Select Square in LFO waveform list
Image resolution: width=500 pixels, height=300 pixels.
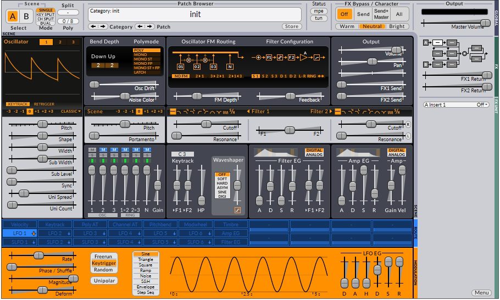click(146, 265)
